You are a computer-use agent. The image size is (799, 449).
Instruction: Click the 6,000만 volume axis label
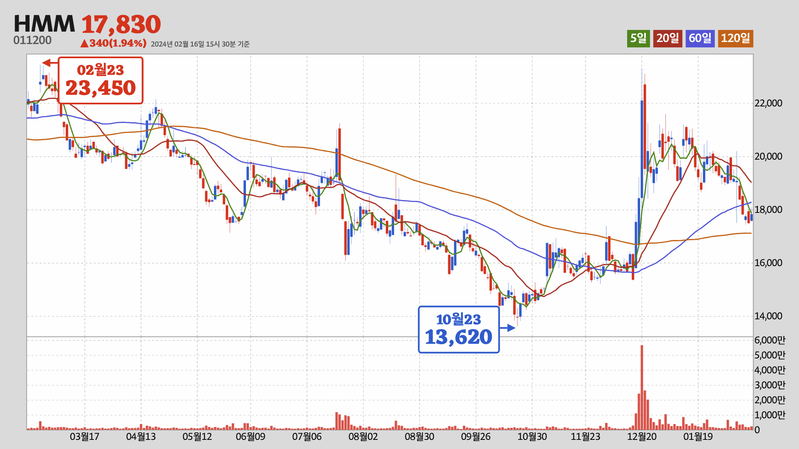pyautogui.click(x=770, y=340)
